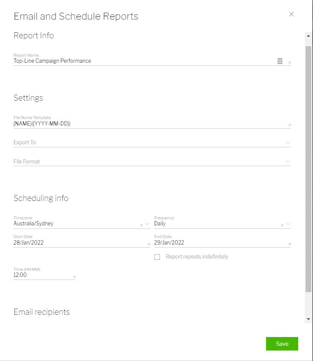Close the Email and Schedule Reports dialog
Viewport: 313px width, 361px height.
point(291,14)
